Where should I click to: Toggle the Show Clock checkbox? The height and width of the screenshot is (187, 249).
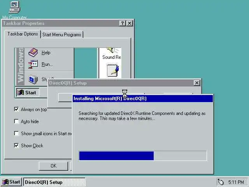pos(16,145)
